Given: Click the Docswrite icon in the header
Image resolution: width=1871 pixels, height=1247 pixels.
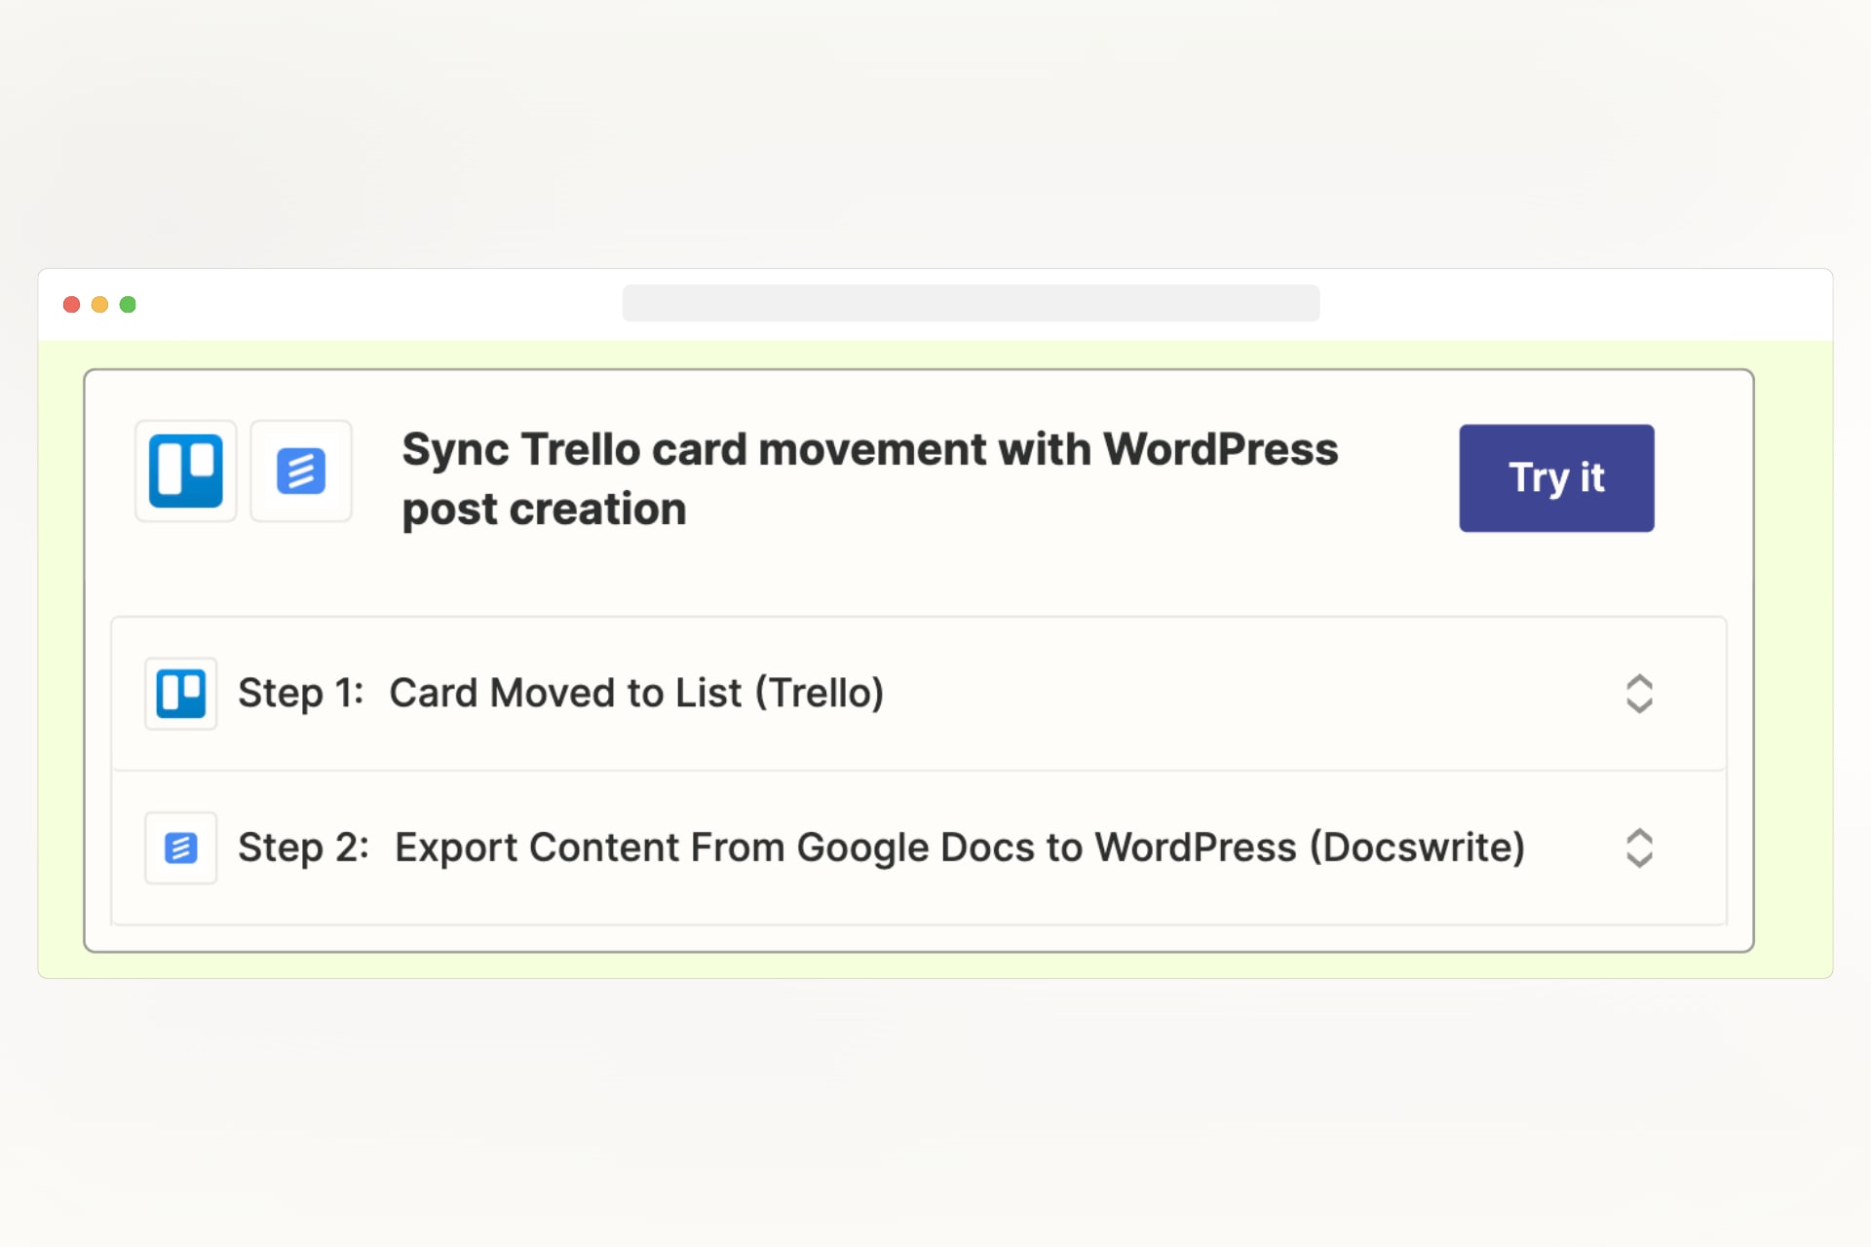Looking at the screenshot, I should [x=301, y=472].
